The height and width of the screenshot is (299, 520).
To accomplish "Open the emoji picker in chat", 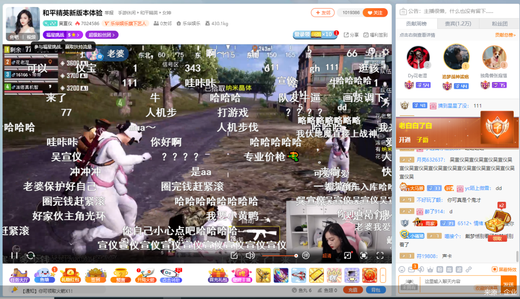I will click(x=402, y=269).
